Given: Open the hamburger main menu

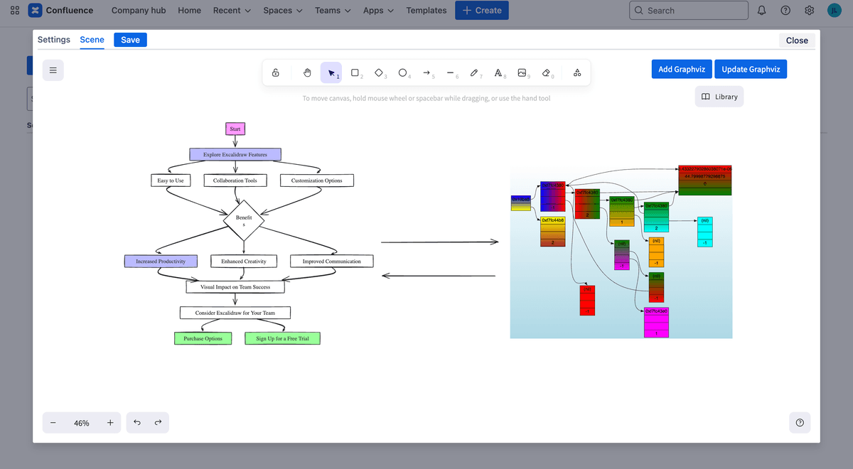Looking at the screenshot, I should (x=53, y=70).
